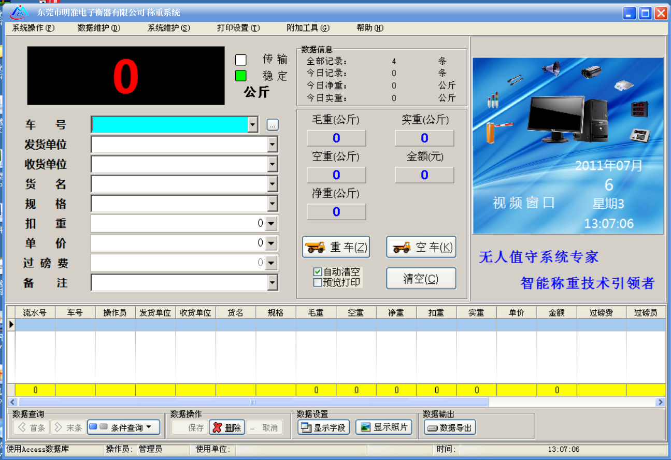Click the 删除 delete button

coord(227,427)
